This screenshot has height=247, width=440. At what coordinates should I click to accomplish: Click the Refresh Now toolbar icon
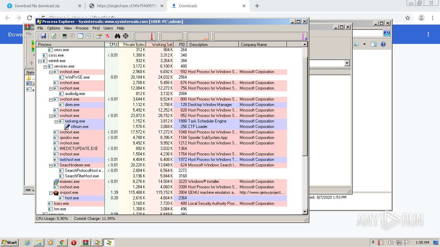54,36
